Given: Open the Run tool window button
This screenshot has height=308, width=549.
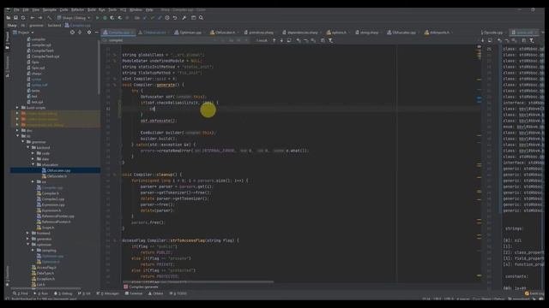Looking at the screenshot, I should coord(40,293).
